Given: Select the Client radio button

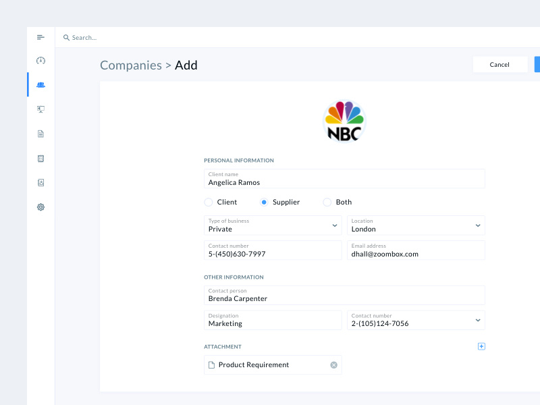Looking at the screenshot, I should 209,202.
